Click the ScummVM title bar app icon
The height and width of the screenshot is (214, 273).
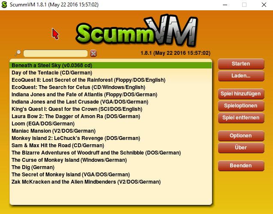coord(4,5)
